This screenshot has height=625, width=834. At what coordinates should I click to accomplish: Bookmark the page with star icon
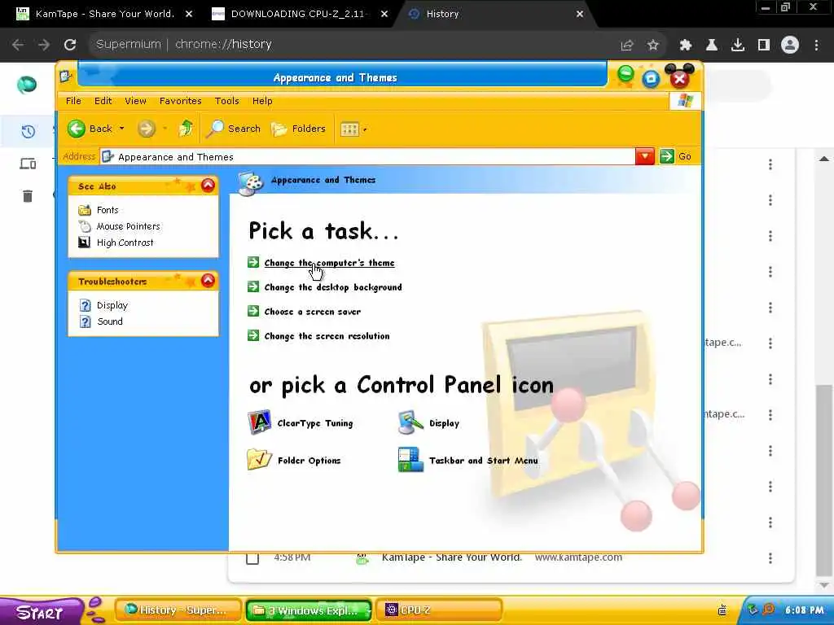click(x=653, y=46)
